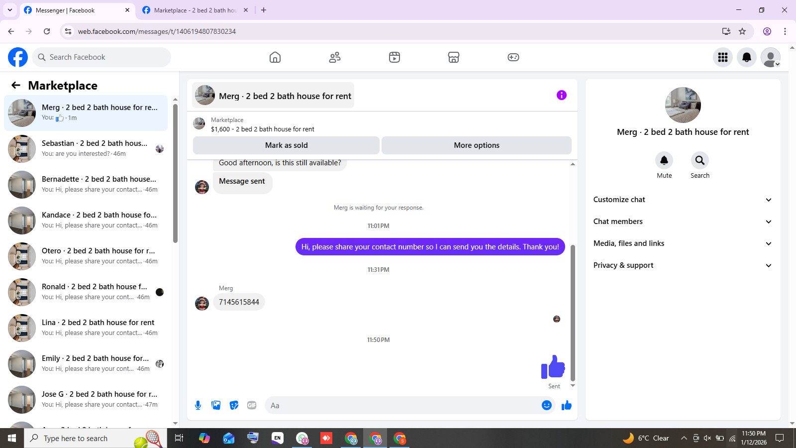Image resolution: width=796 pixels, height=448 pixels.
Task: Open the $1,600 listing link
Action: [x=262, y=129]
